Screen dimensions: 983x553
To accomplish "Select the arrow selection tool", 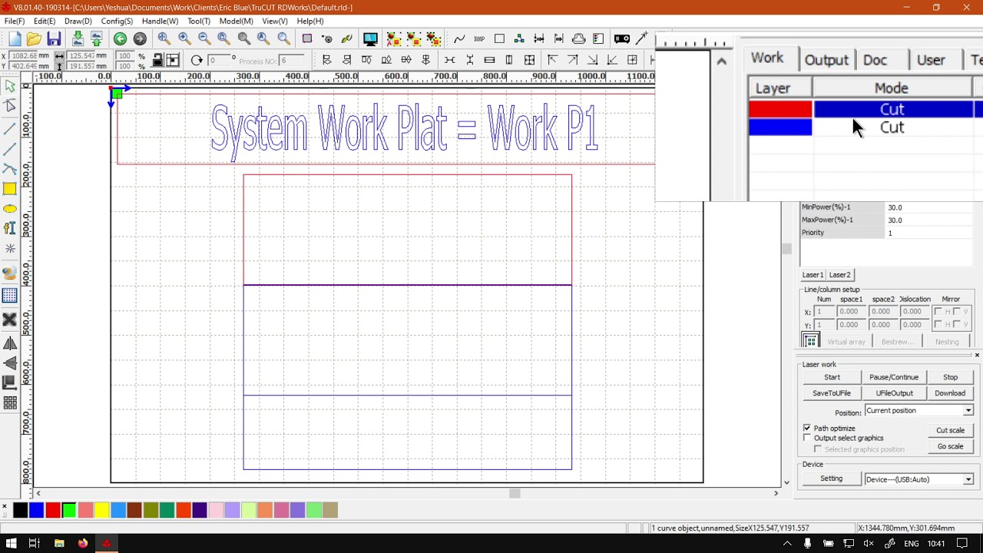I will click(x=10, y=87).
